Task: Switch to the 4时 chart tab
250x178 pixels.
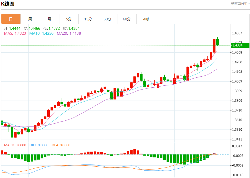Action: pyautogui.click(x=146, y=19)
